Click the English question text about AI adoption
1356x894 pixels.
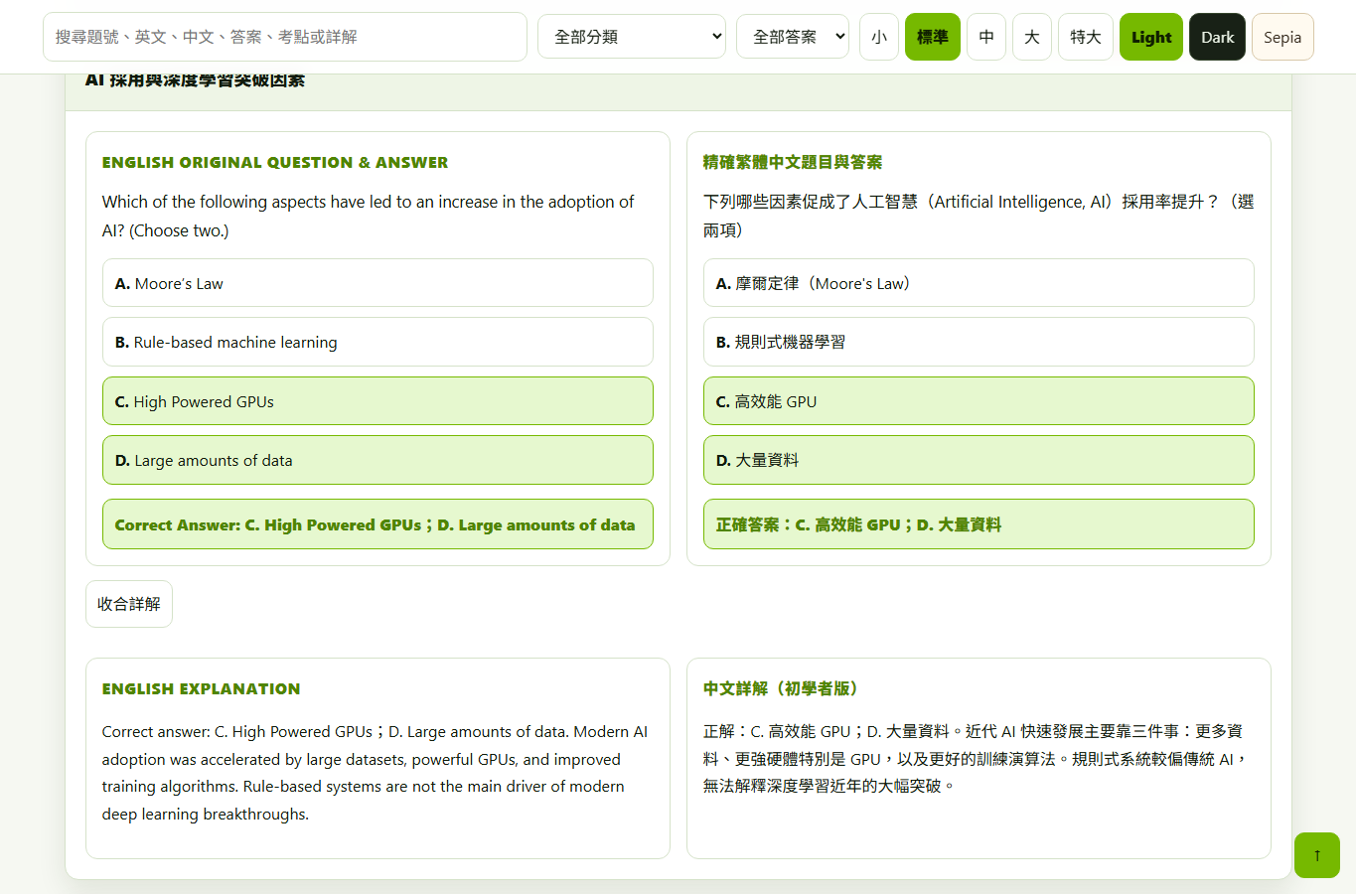(369, 216)
